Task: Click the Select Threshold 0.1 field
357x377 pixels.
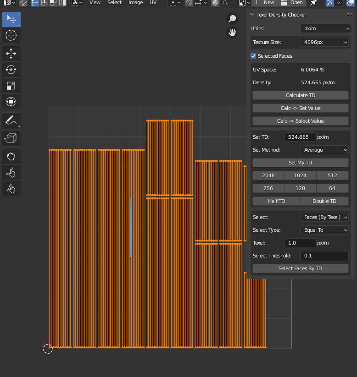Action: tap(324, 256)
